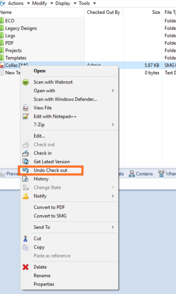This screenshot has height=294, width=176.
Task: Switch to the Contains tab
Action: tap(141, 174)
